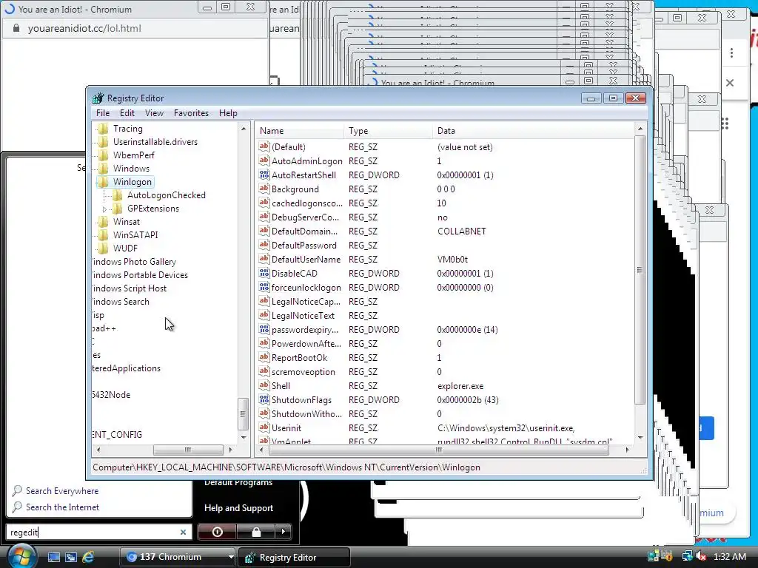Click the Start menu power button
Image resolution: width=758 pixels, height=568 pixels.
[218, 532]
